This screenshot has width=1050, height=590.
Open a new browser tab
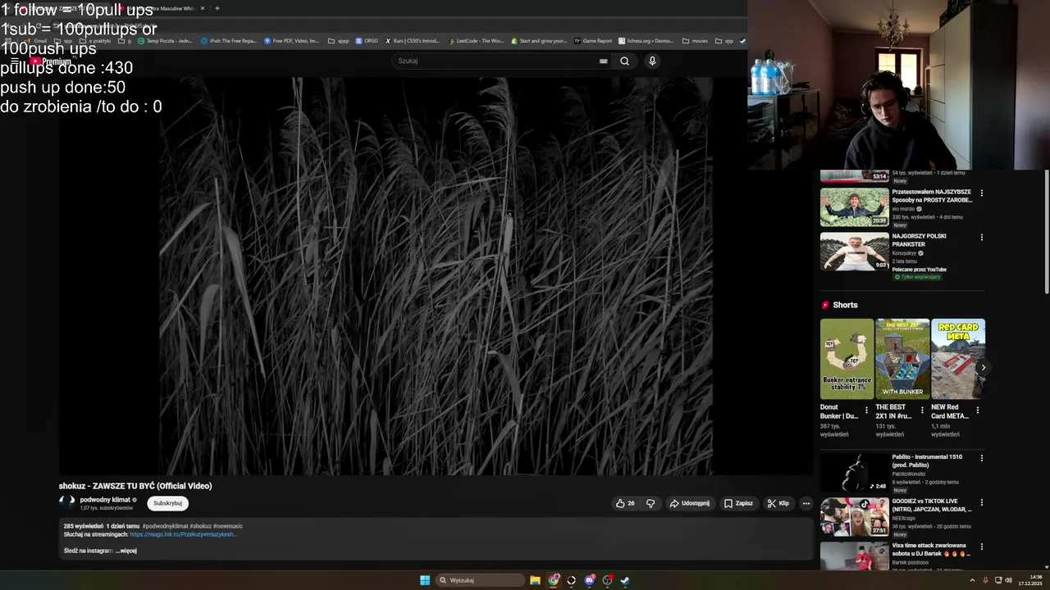point(217,8)
